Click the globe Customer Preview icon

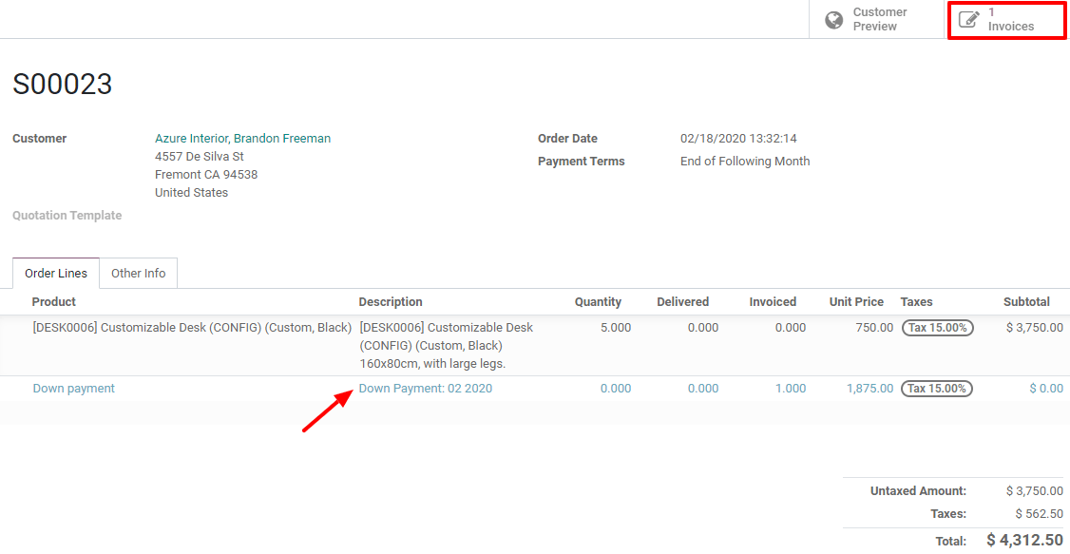[833, 19]
